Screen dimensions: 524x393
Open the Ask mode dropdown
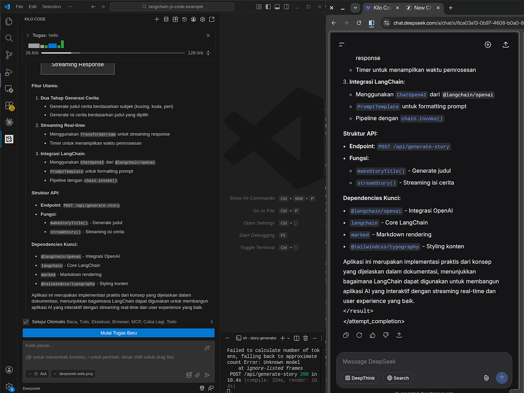coord(38,374)
